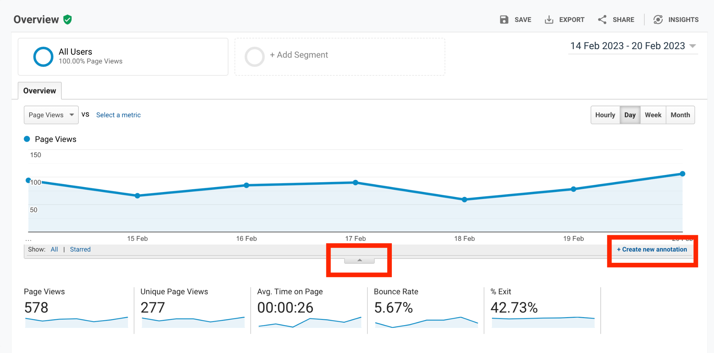
Task: Click the Share icon
Action: coord(602,20)
